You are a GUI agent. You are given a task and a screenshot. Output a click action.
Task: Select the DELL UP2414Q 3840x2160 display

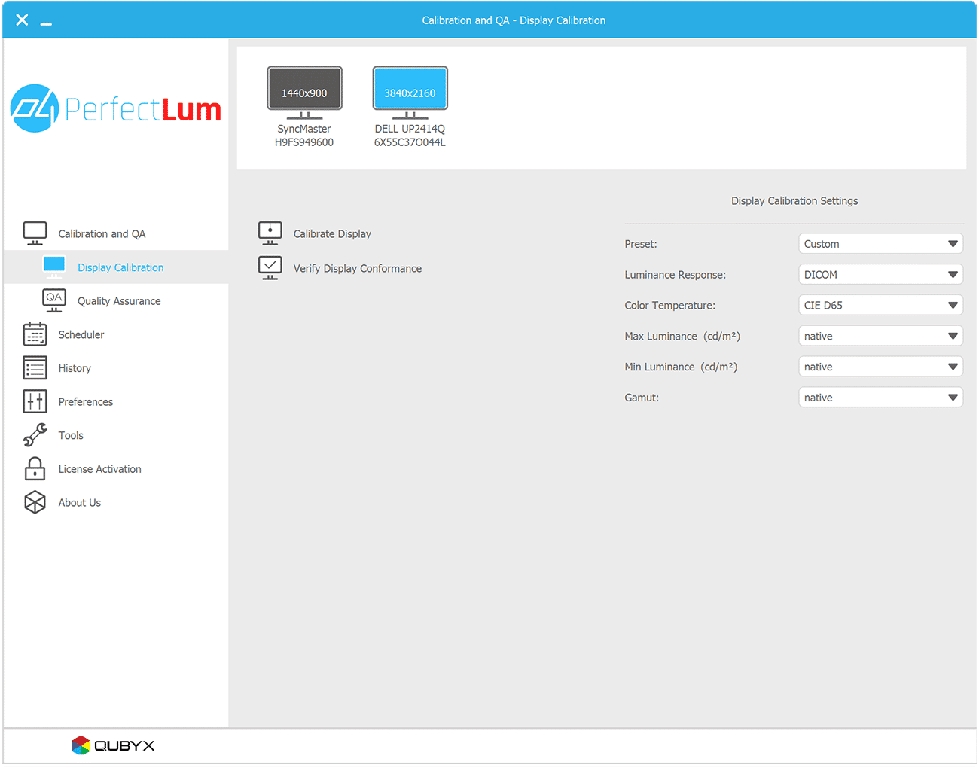coord(410,93)
